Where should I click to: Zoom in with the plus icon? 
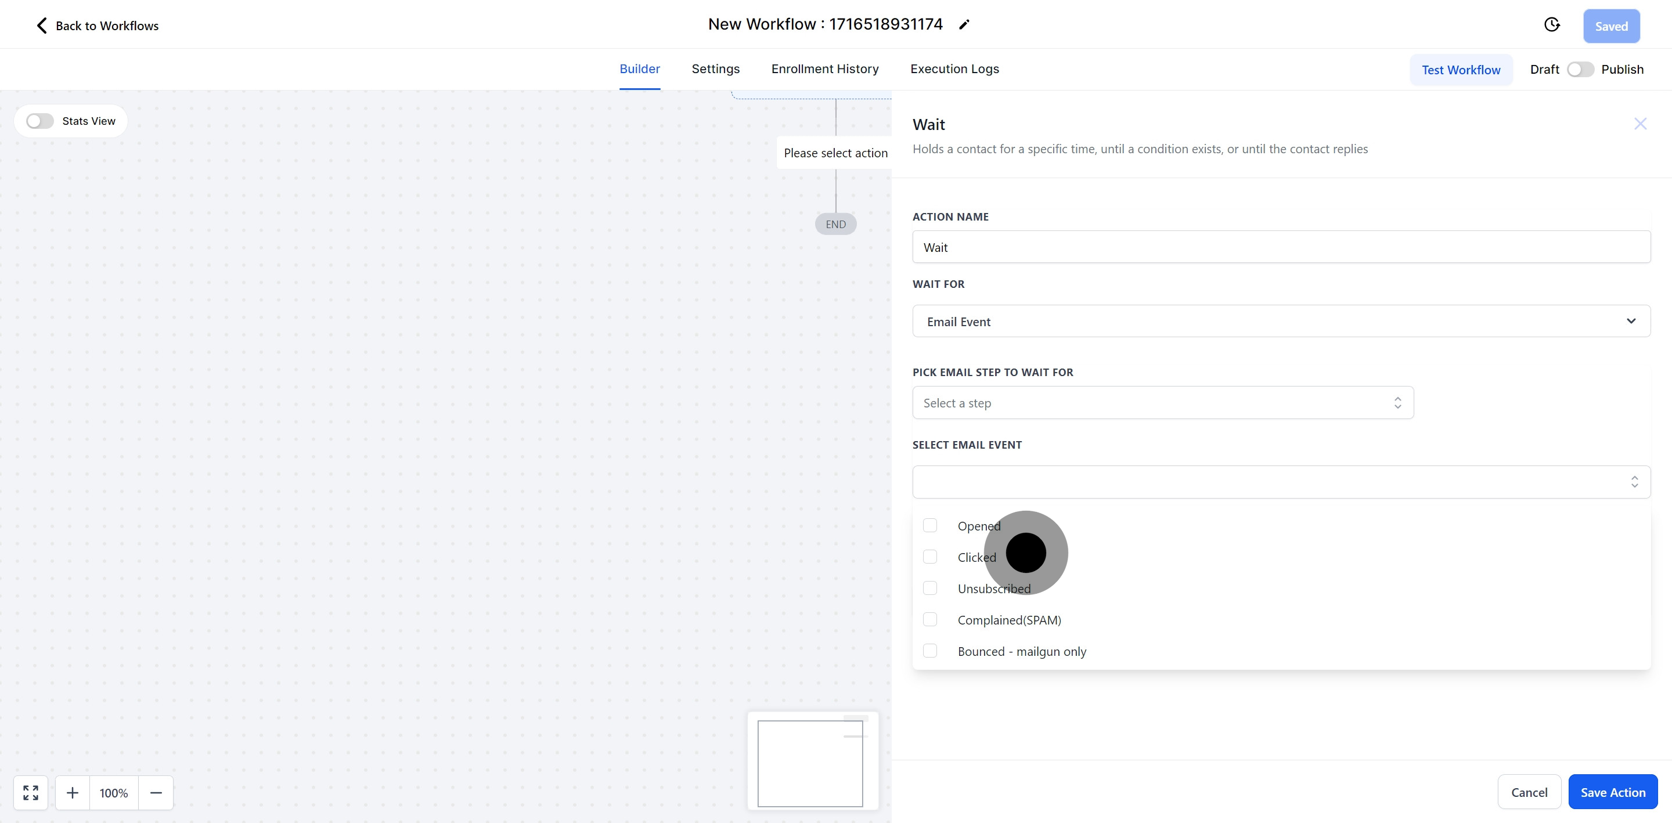click(73, 792)
